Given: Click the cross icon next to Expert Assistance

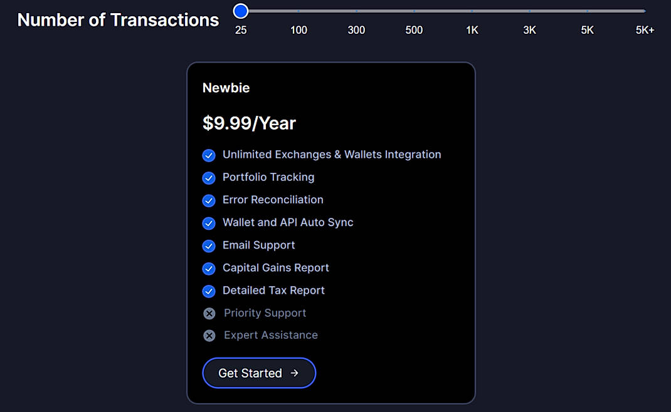Looking at the screenshot, I should [209, 336].
